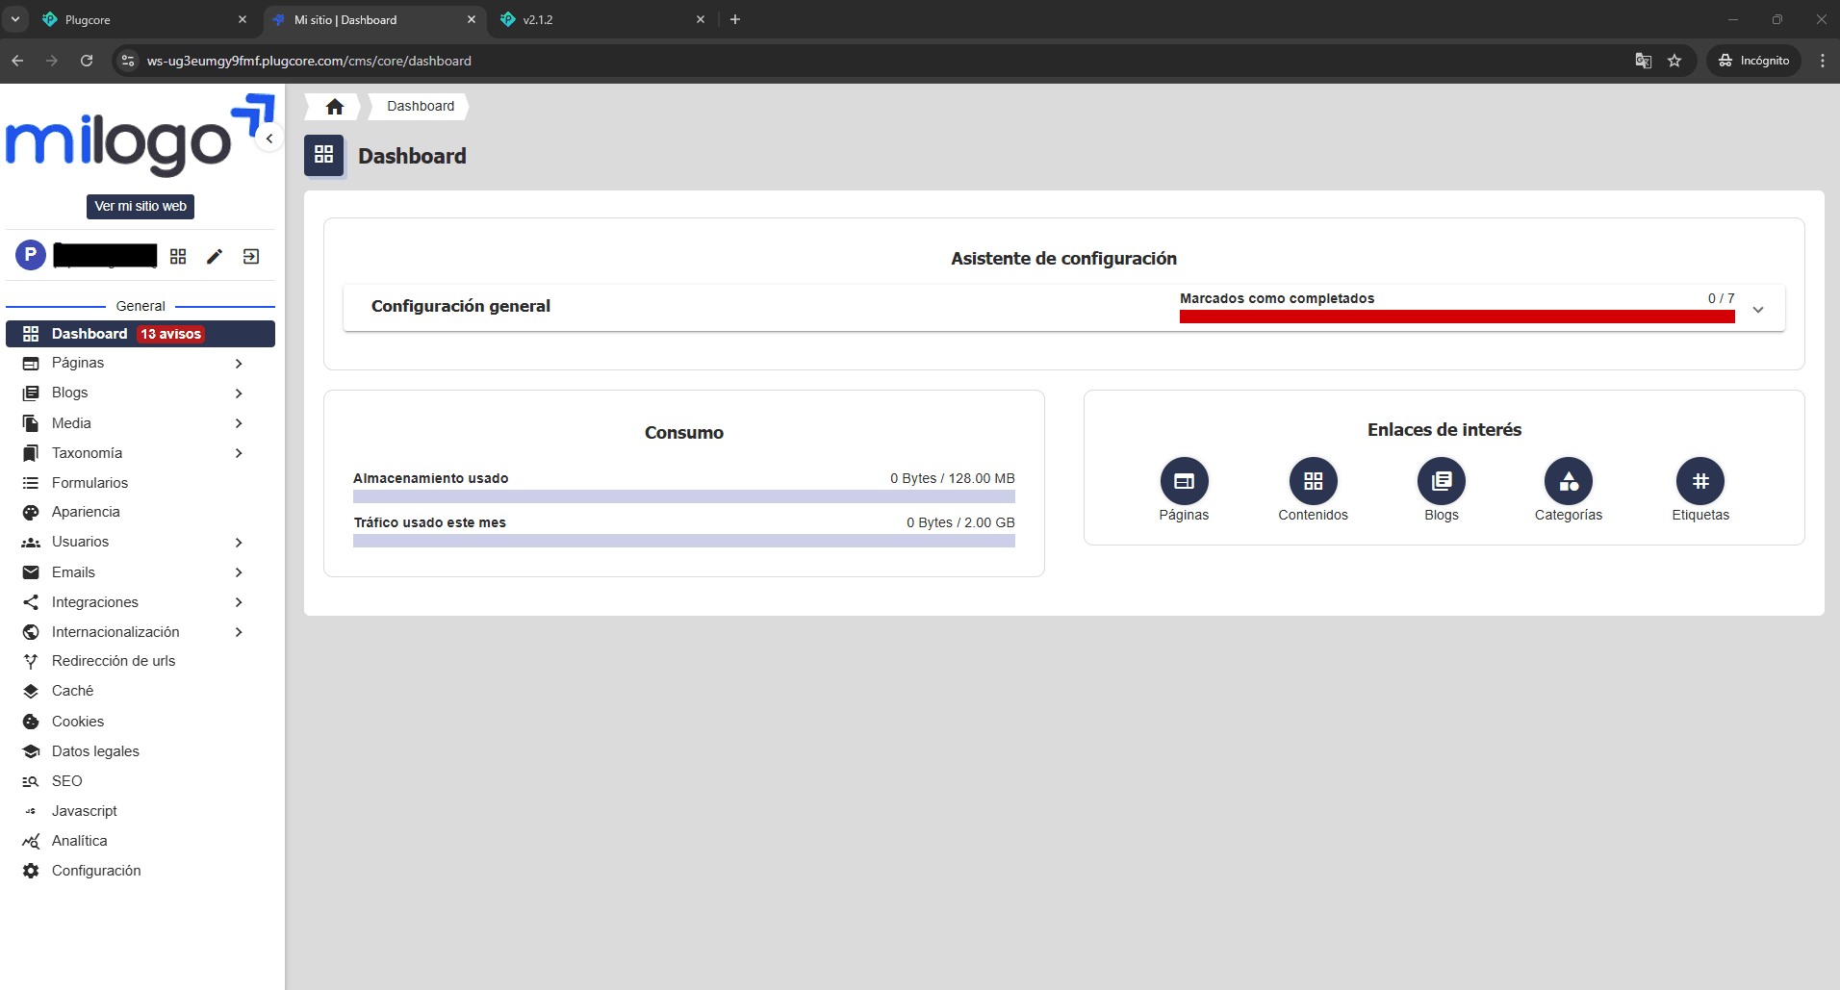Open Blogs shortcut icon in Enlaces de interés

coord(1441,481)
